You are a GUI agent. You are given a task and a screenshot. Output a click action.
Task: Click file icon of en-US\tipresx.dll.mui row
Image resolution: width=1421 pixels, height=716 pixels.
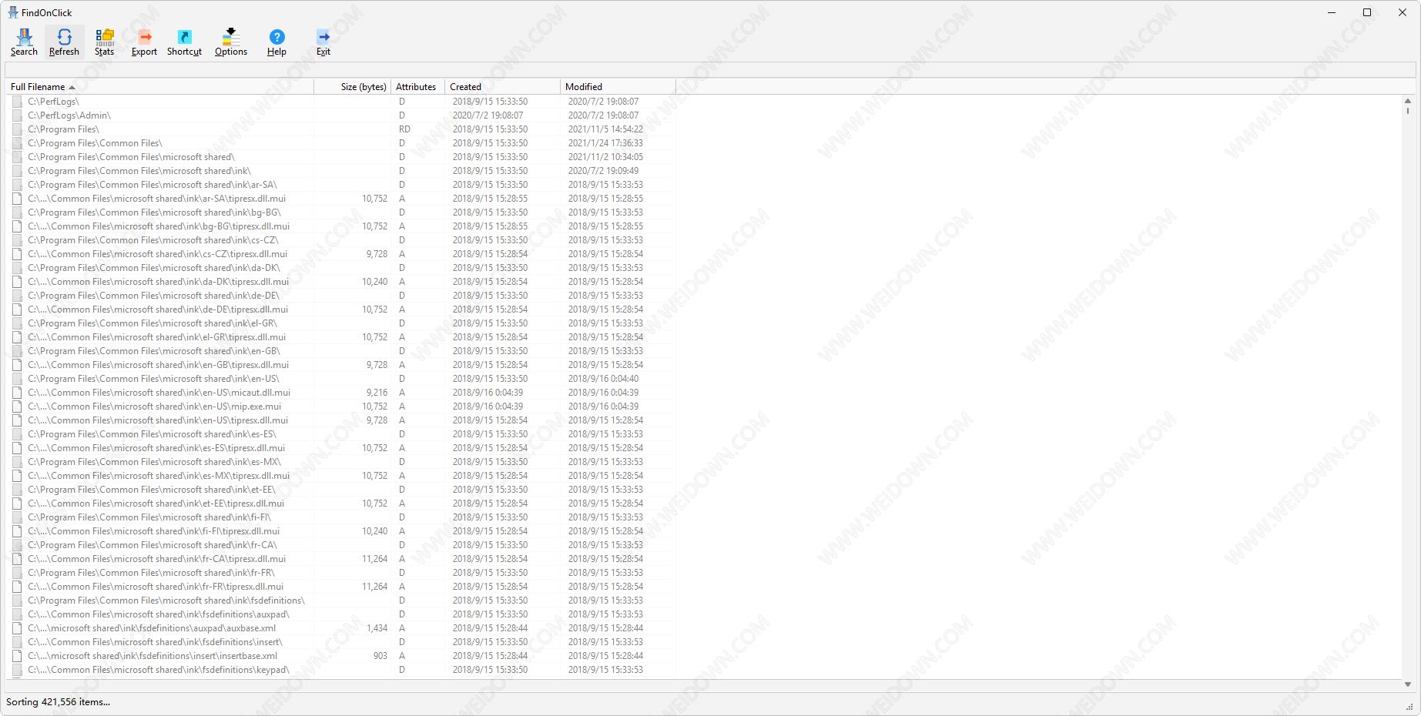[x=17, y=420]
